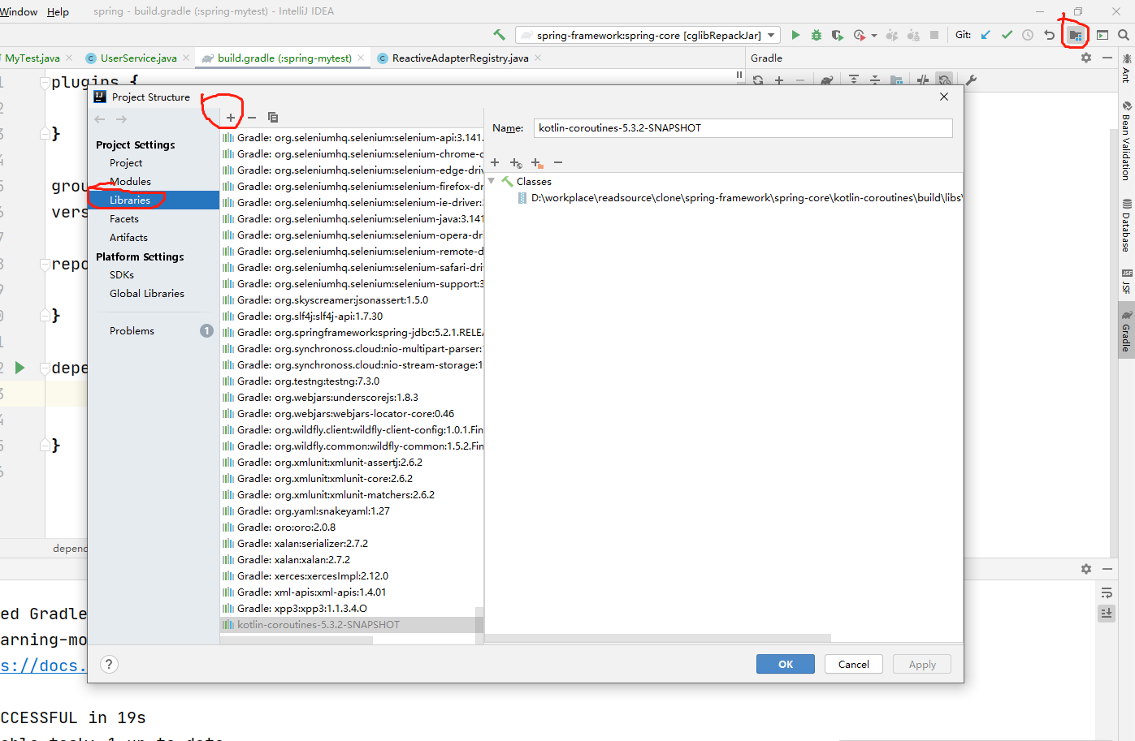Rollback changes with revert arrow

coord(1049,35)
